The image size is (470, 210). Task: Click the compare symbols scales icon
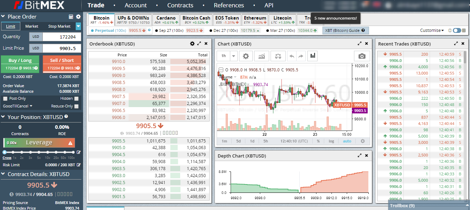click(278, 56)
